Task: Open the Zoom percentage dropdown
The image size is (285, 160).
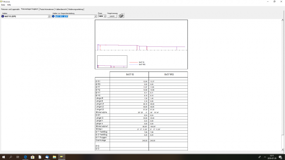Action: tap(105, 16)
